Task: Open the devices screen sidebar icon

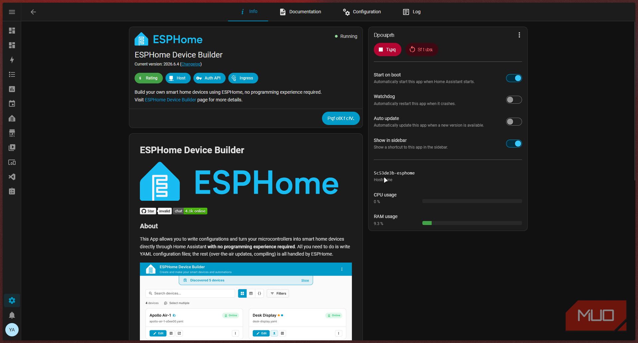Action: coord(12,162)
